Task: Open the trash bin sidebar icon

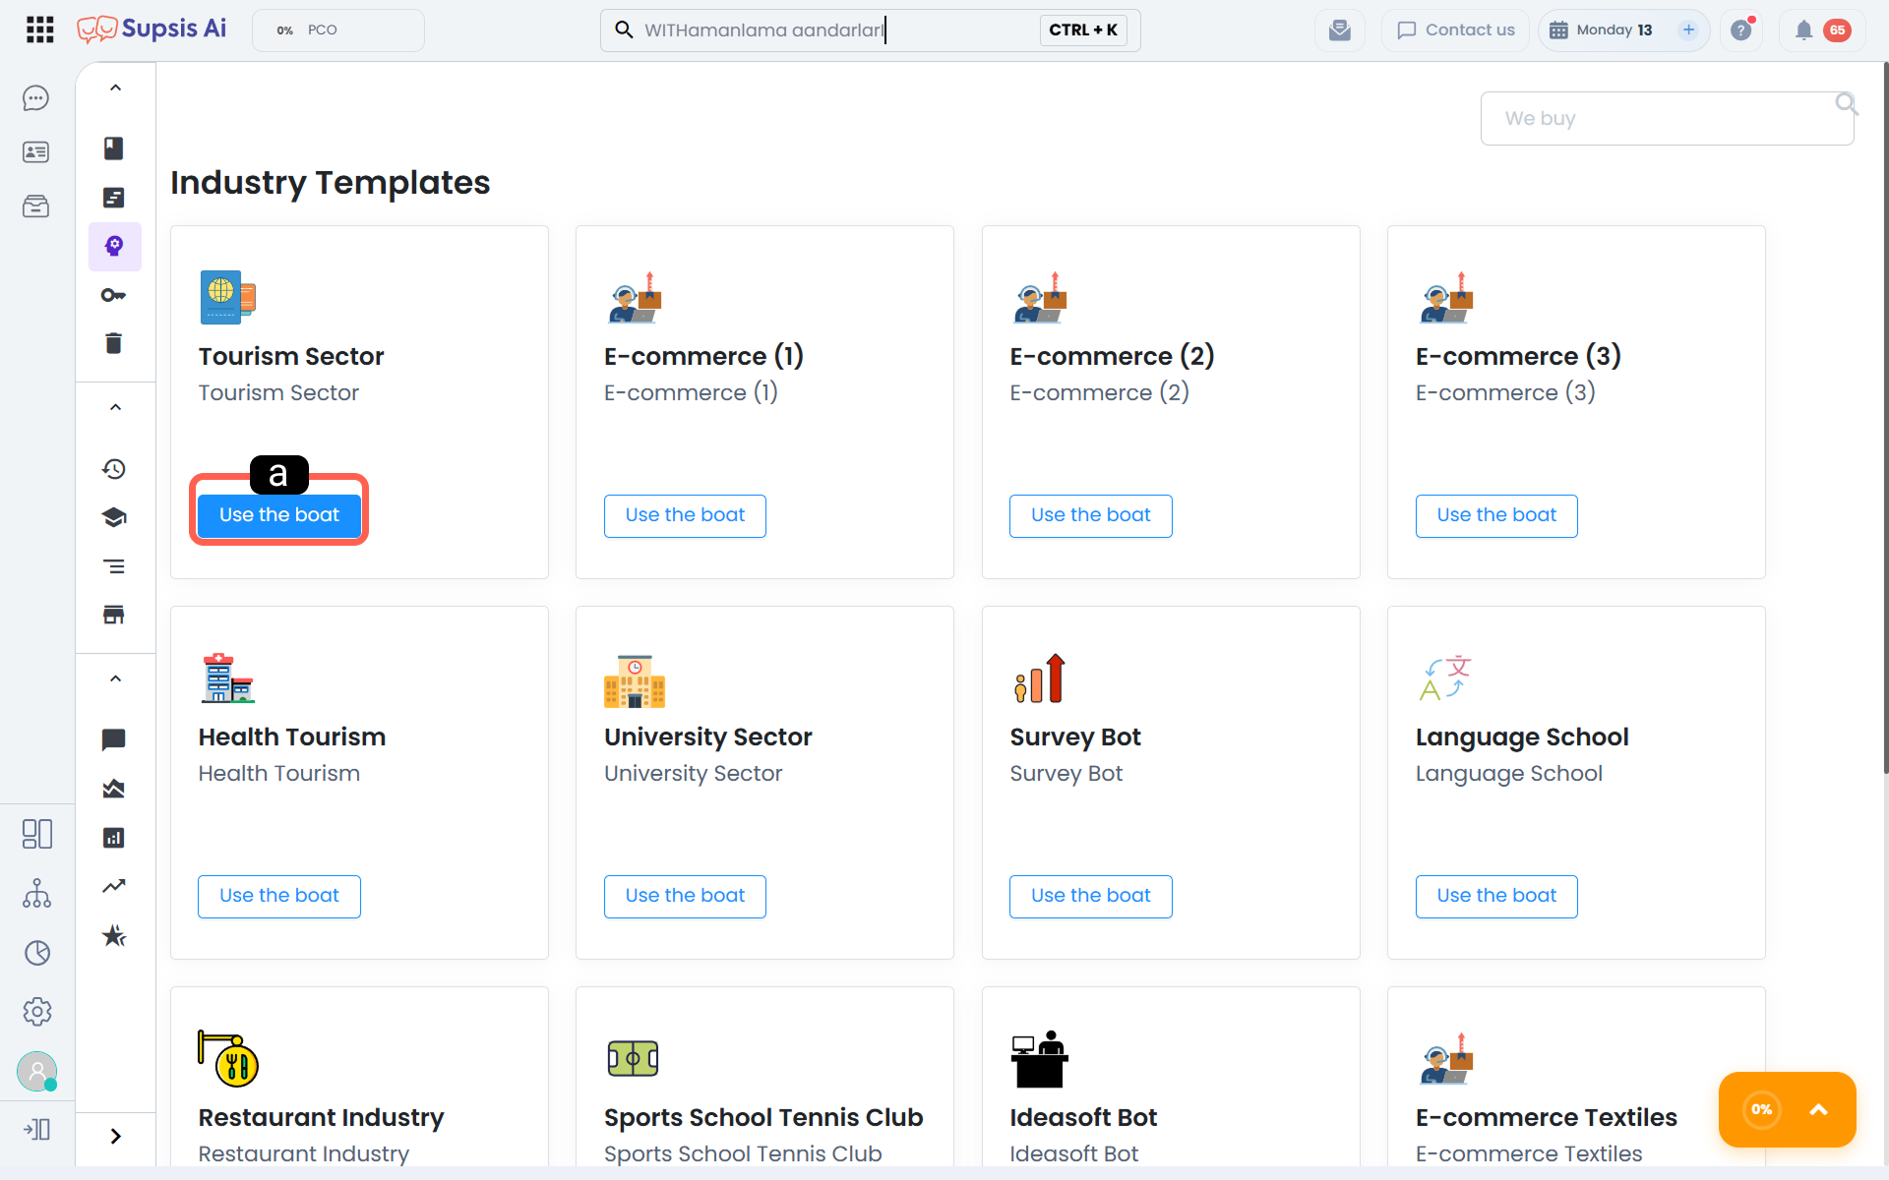Action: tap(114, 343)
